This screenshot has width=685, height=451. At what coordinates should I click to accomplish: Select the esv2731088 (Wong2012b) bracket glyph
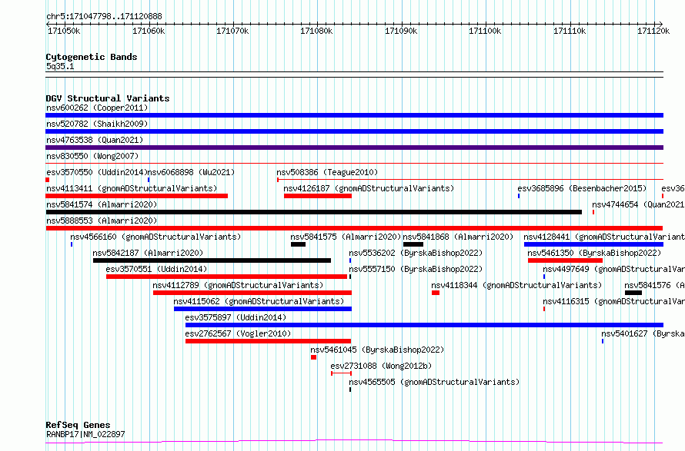(341, 373)
